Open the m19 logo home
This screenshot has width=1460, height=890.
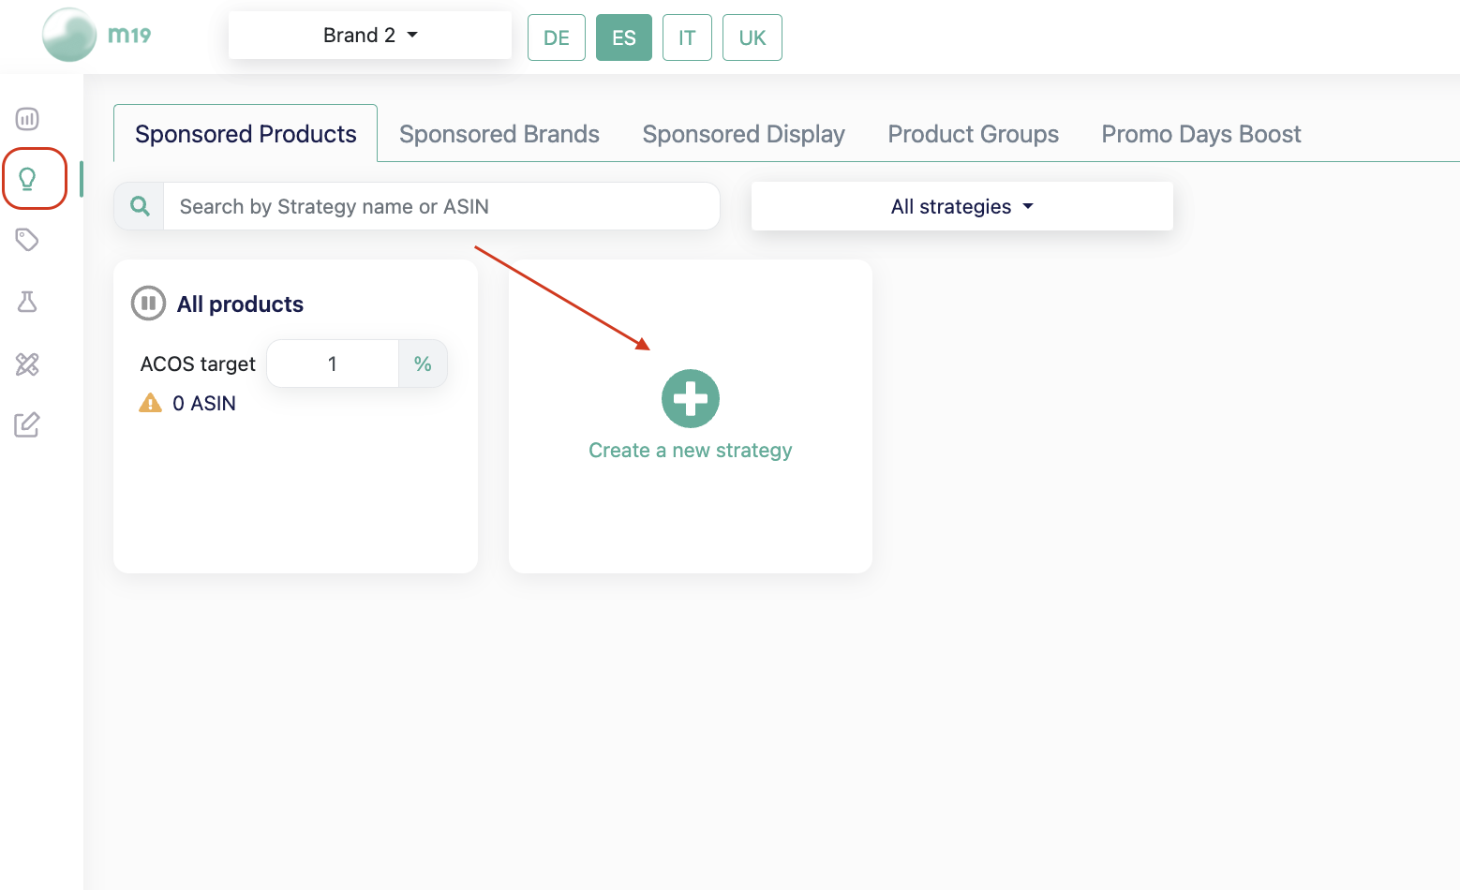click(97, 36)
